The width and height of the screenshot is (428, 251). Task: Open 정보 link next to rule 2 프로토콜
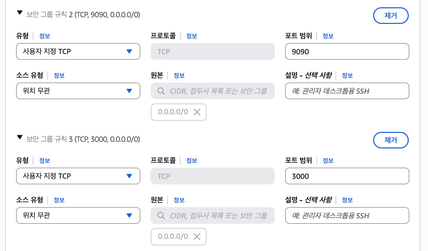(x=192, y=36)
